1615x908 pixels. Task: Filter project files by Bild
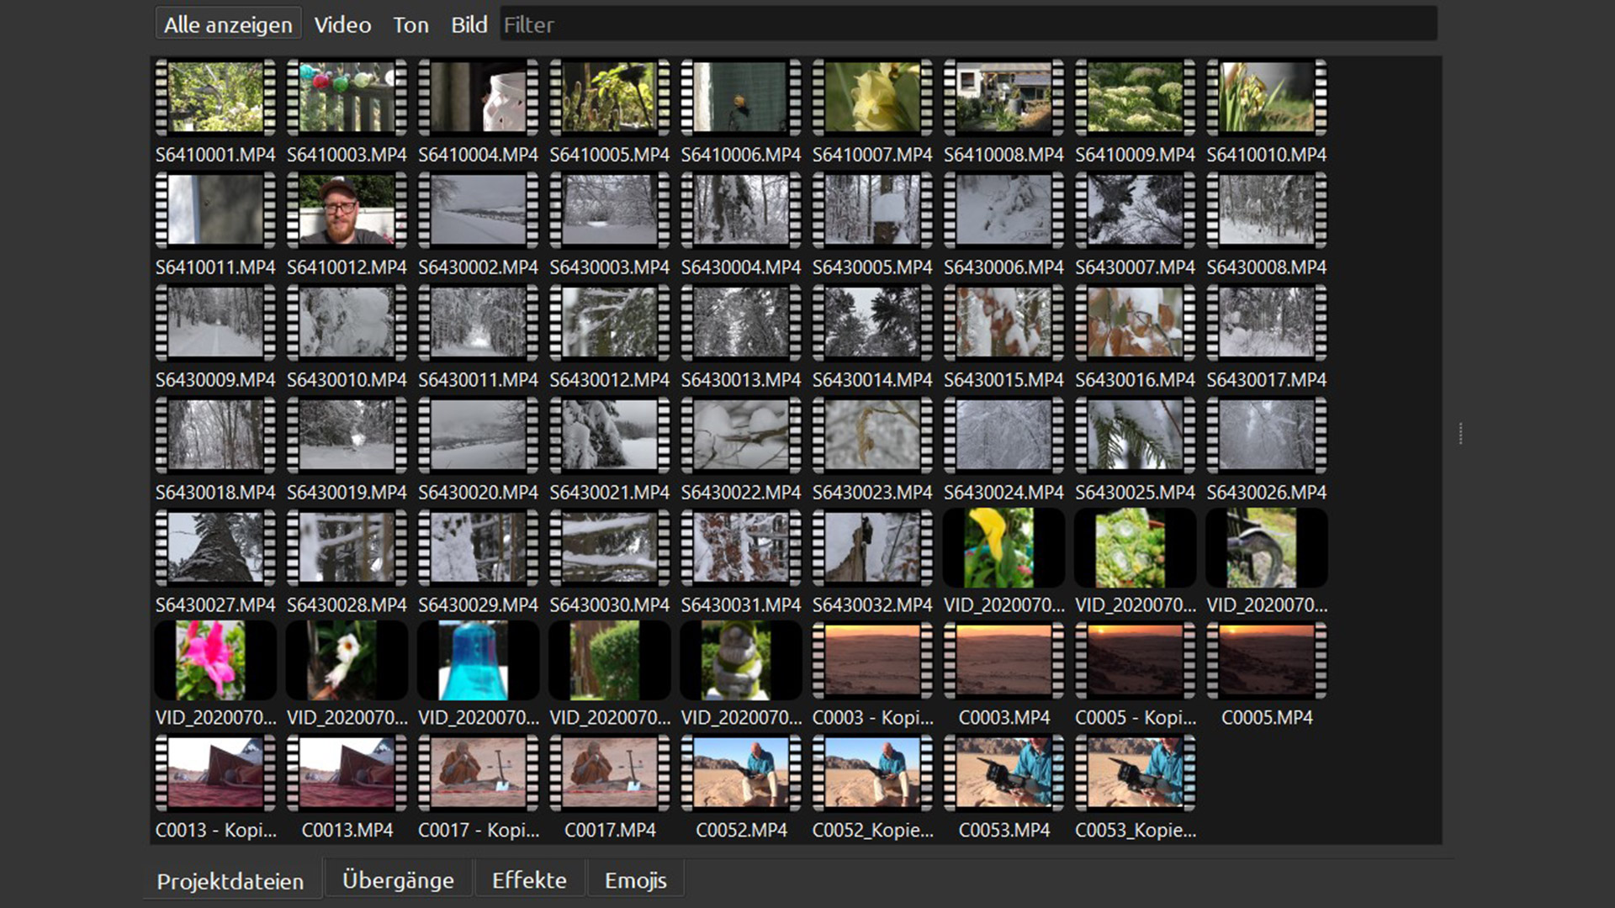(x=469, y=25)
